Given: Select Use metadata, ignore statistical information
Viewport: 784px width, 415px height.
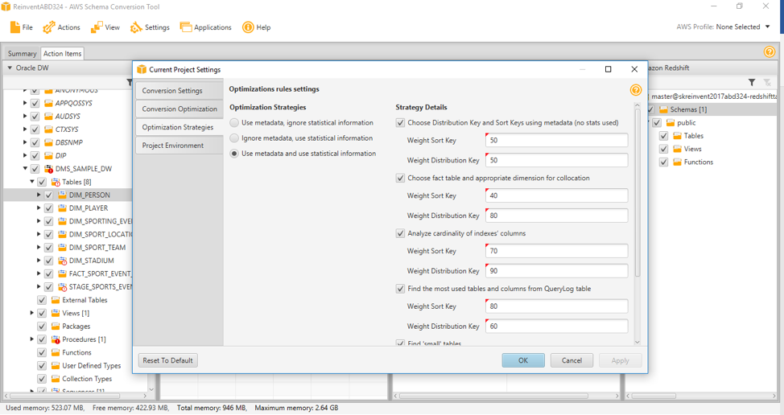Looking at the screenshot, I should tap(234, 123).
